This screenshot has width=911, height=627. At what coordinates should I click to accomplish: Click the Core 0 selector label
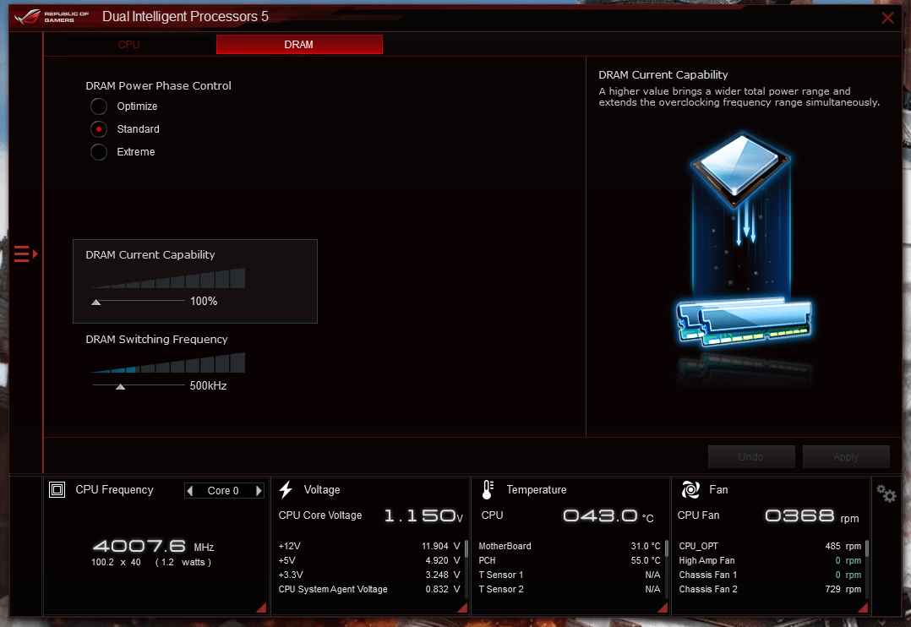[223, 491]
